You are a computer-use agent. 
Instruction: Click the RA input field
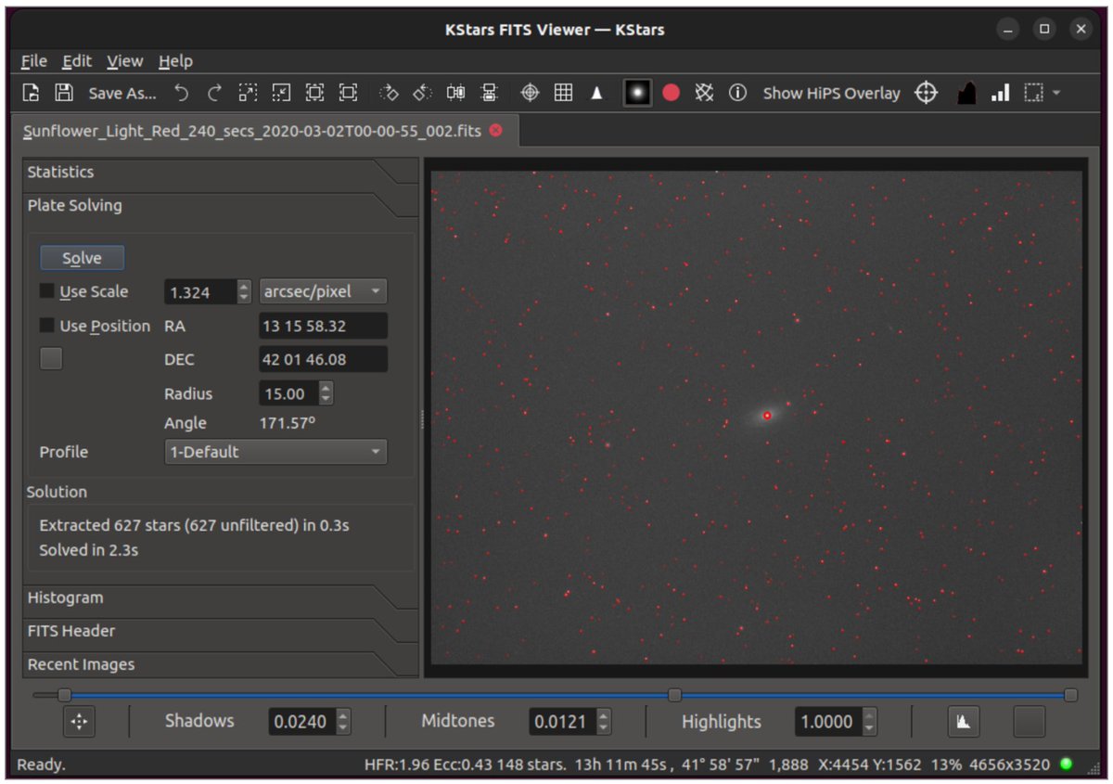pos(323,326)
